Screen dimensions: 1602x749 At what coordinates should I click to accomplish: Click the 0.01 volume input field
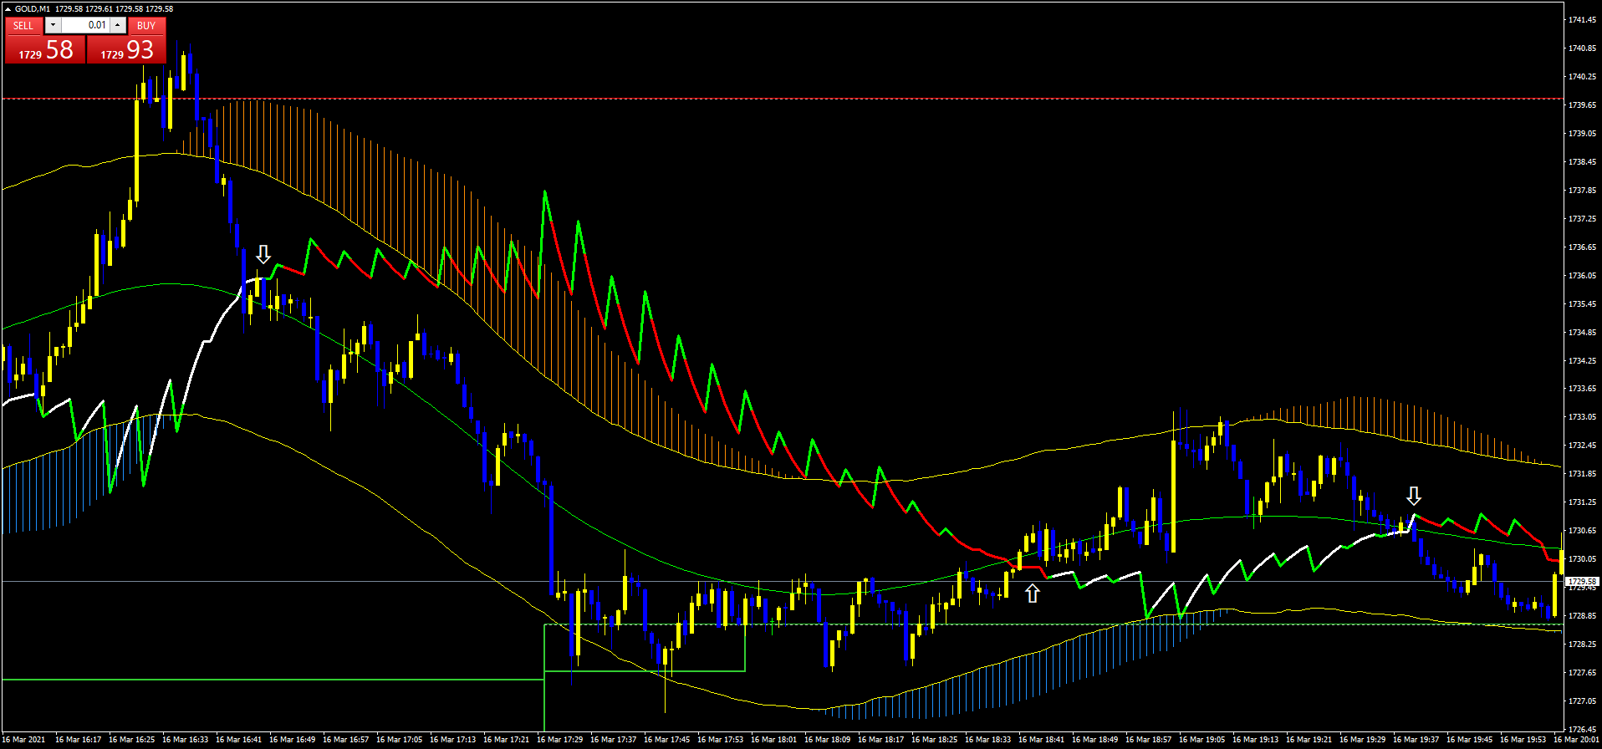pyautogui.click(x=86, y=26)
